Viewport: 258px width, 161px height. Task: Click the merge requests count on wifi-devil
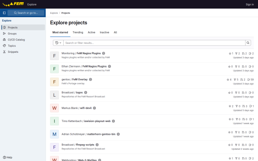point(245,106)
